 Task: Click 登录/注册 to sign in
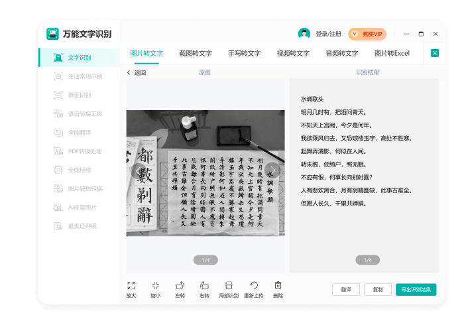click(328, 34)
